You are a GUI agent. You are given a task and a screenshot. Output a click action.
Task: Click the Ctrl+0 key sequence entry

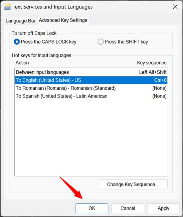pos(160,80)
